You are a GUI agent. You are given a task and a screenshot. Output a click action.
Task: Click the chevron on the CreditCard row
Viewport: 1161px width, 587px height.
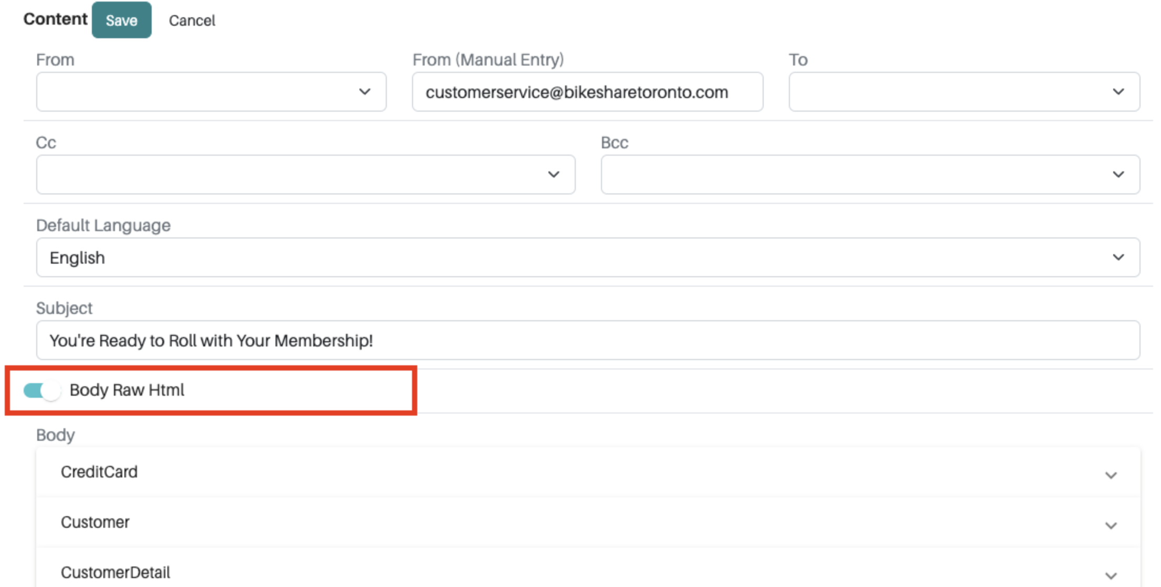pos(1111,475)
